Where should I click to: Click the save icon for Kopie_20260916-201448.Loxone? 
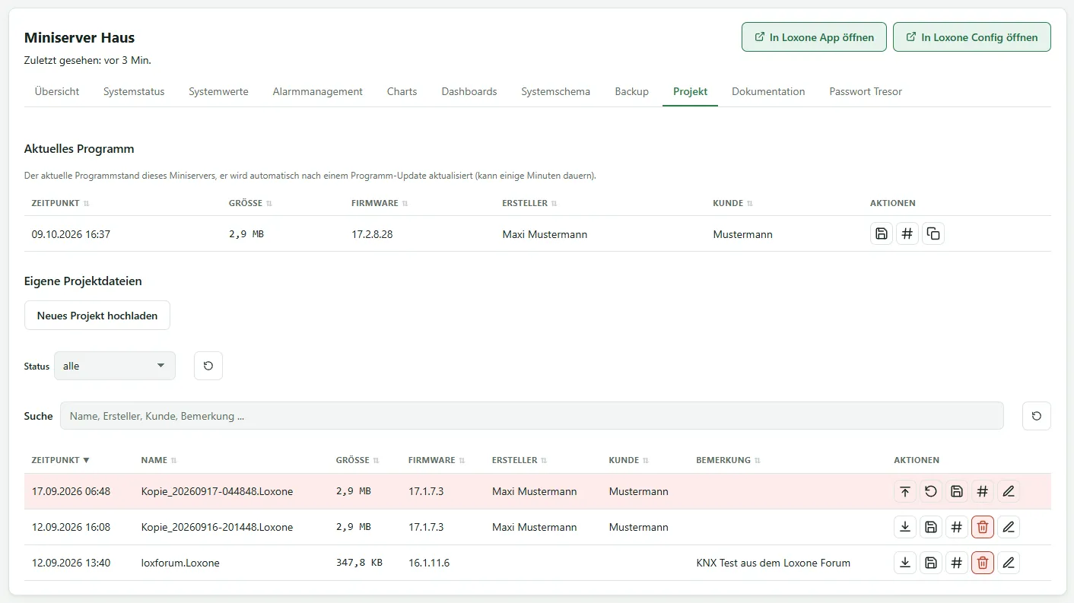coord(931,527)
